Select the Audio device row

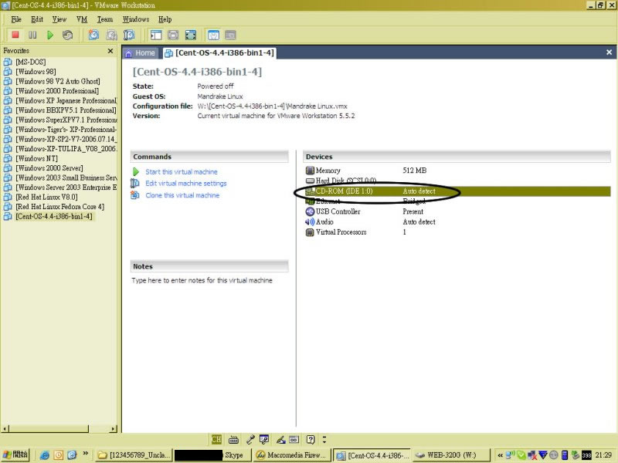457,222
